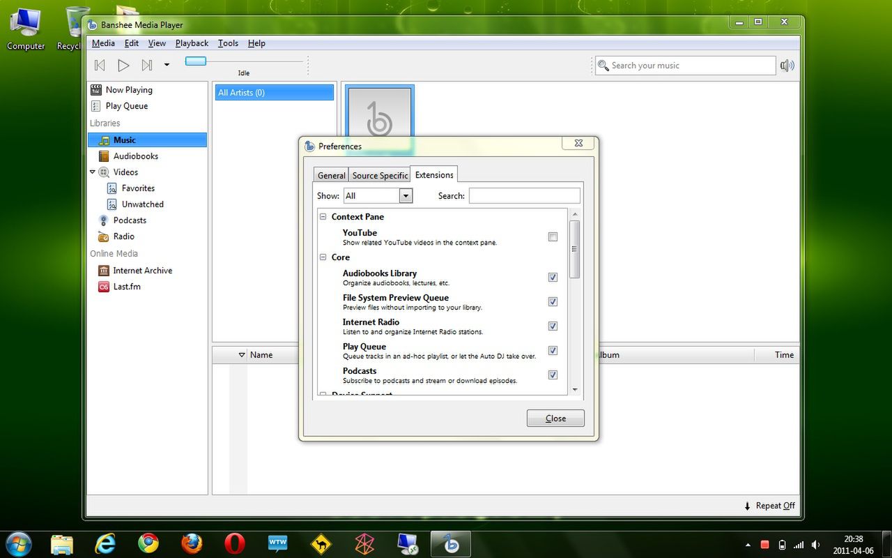Open the Computer desktop icon
The width and height of the screenshot is (892, 558).
point(26,28)
